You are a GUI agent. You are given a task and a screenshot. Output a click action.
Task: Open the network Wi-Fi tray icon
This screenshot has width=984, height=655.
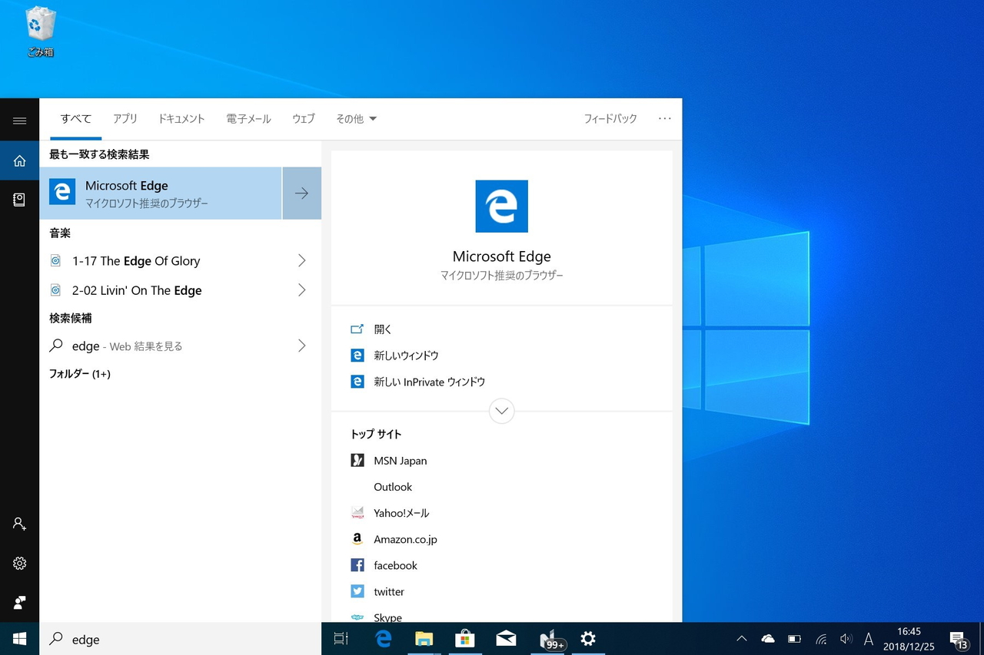coord(821,639)
